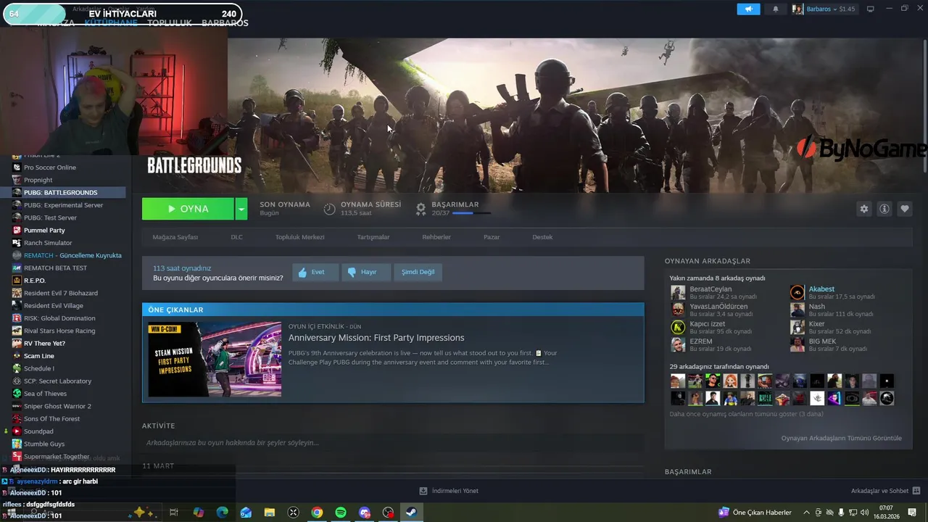
Task: Open Spotify from the taskbar
Action: pos(341,513)
